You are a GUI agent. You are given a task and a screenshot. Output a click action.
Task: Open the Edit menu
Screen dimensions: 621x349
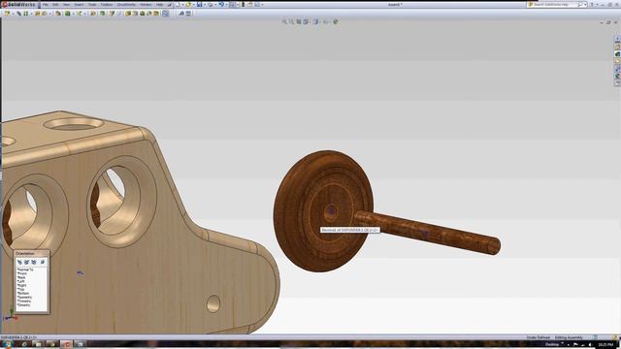[55, 5]
